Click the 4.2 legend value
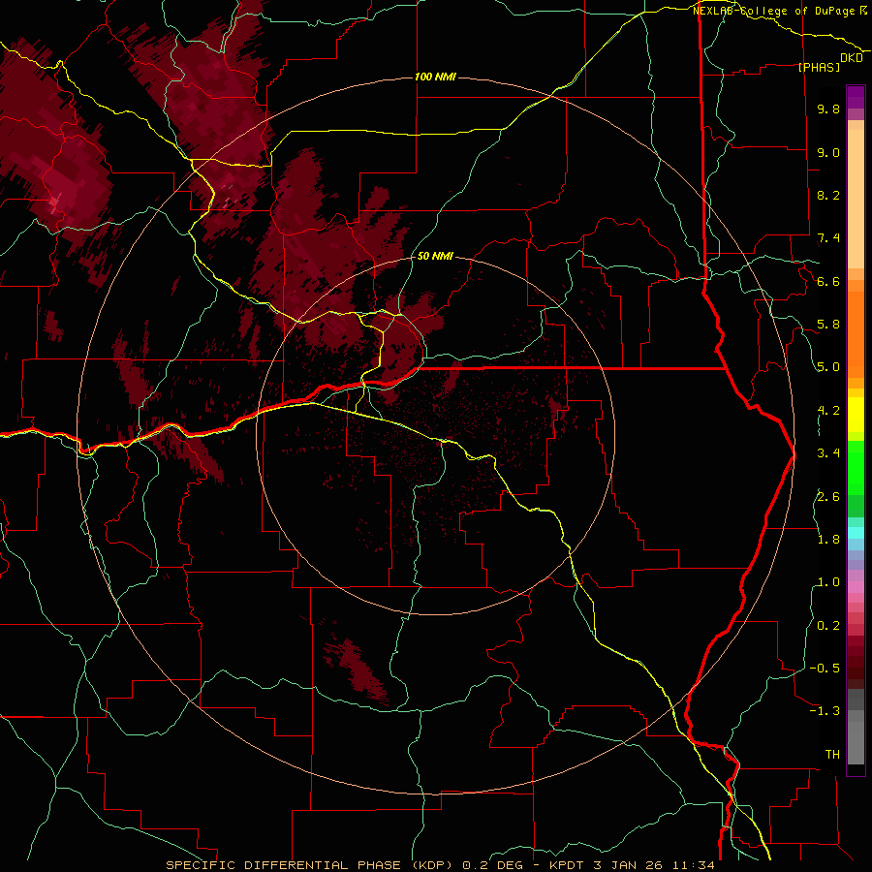Screen dimensions: 872x872 [x=828, y=411]
